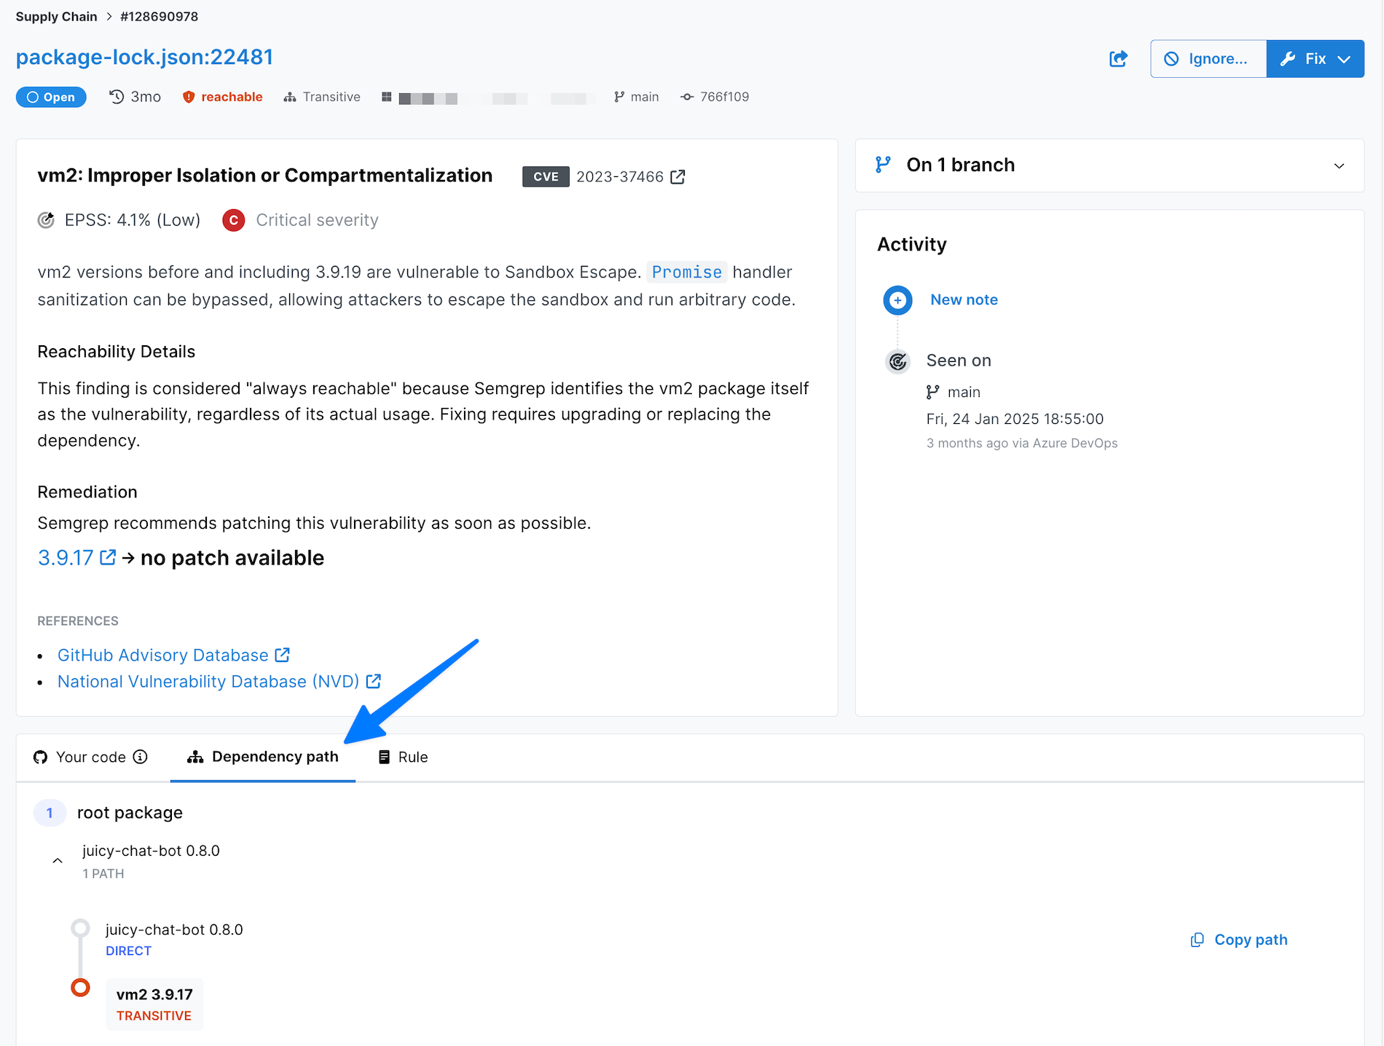1384x1046 pixels.
Task: Open the package-lock.json:22481 file link
Action: pyautogui.click(x=144, y=57)
